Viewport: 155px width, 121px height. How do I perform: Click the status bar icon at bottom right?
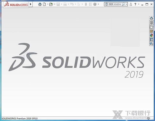point(148,118)
